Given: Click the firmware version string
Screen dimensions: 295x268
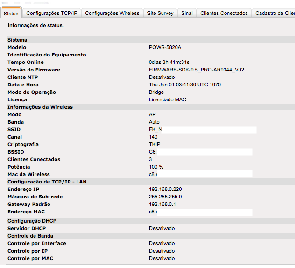Looking at the screenshot, I should pos(196,70).
